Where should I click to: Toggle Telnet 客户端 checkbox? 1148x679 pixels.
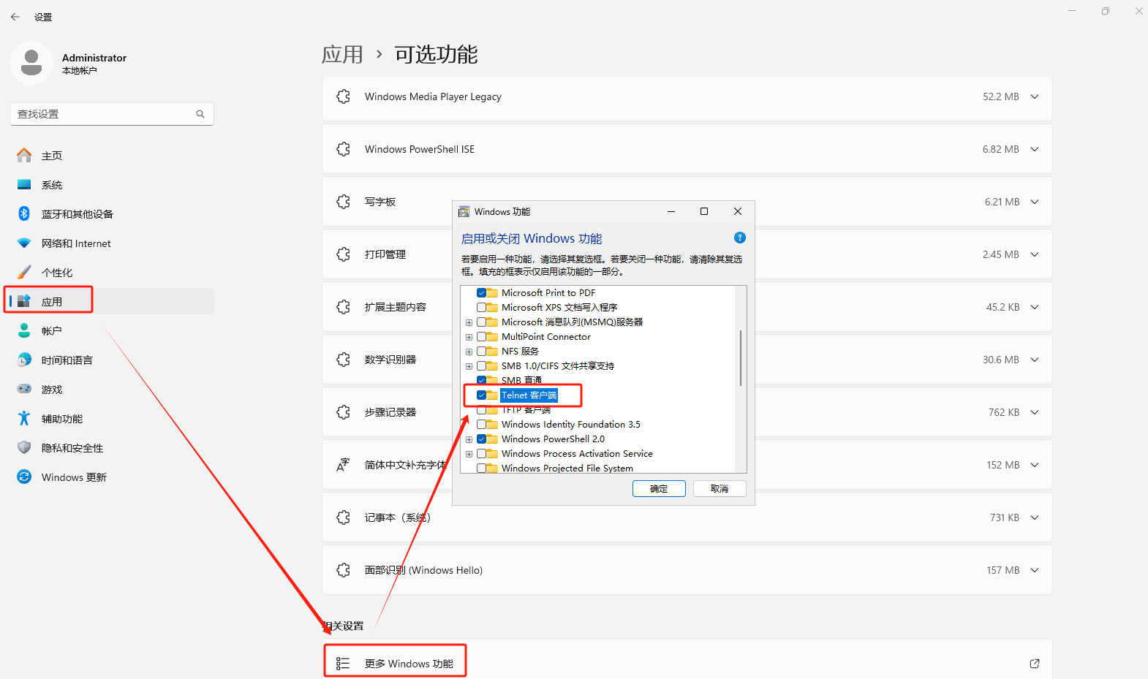point(482,395)
